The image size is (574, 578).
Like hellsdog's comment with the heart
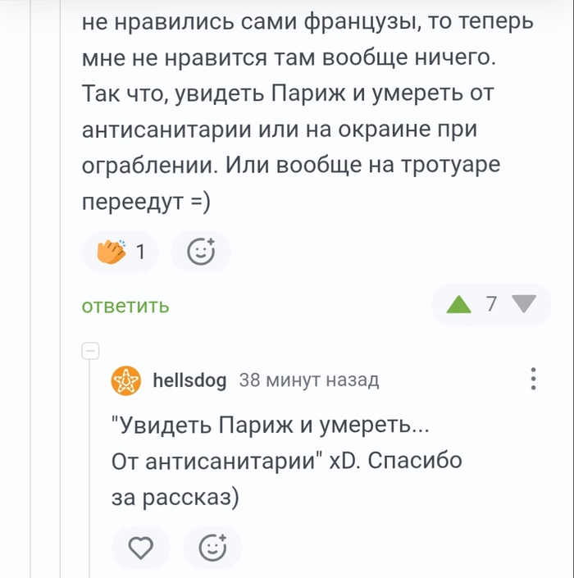click(142, 548)
